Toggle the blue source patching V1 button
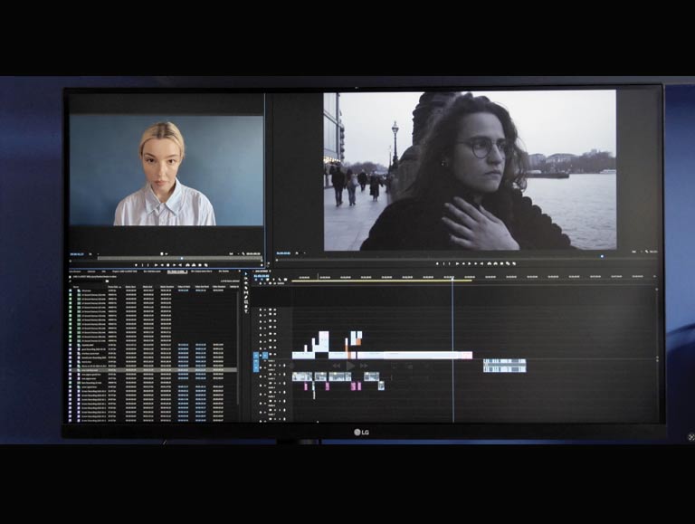This screenshot has width=695, height=524. point(256,357)
